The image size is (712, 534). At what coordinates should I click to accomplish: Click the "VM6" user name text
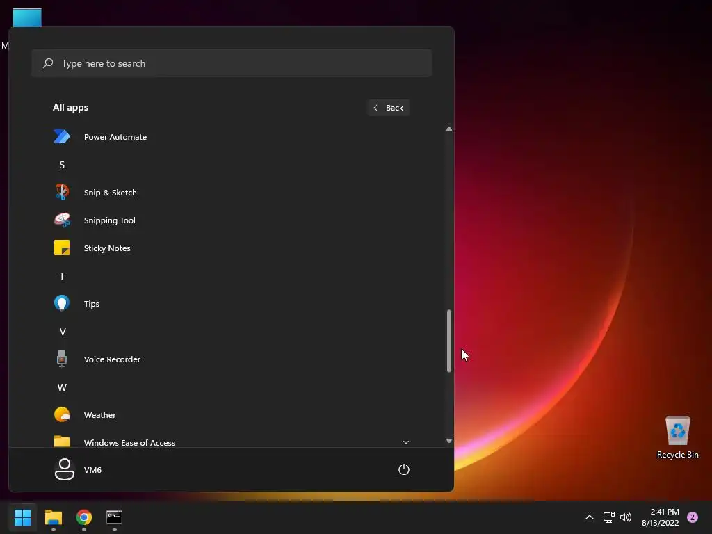(x=92, y=470)
